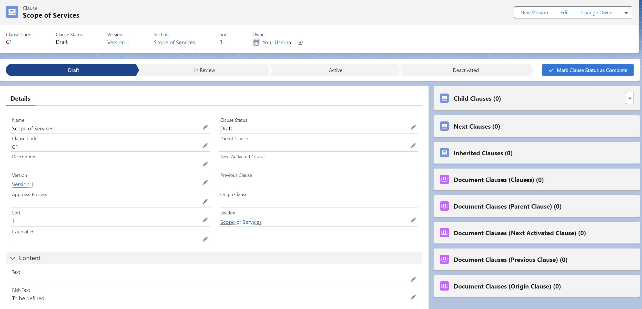Edit Clause Status pencil icon in Details
The height and width of the screenshot is (309, 642).
pos(413,127)
